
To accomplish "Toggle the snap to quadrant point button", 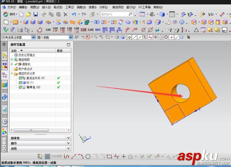I will pos(166,37).
